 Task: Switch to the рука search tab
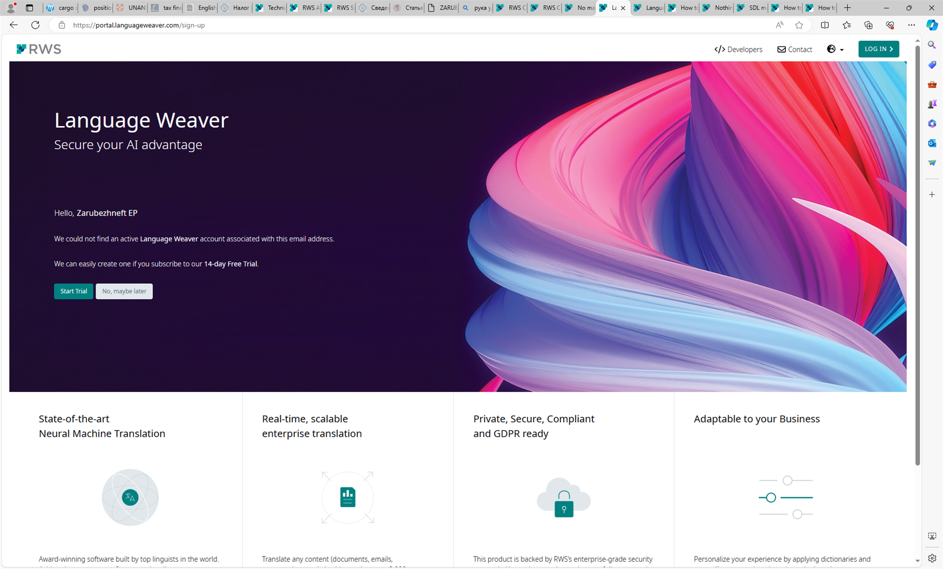coord(476,8)
